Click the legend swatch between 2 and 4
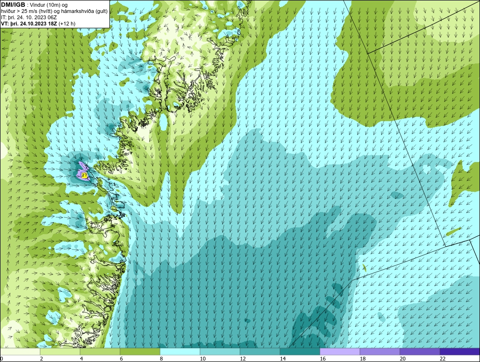This screenshot has width=480, height=362. pos(60,351)
